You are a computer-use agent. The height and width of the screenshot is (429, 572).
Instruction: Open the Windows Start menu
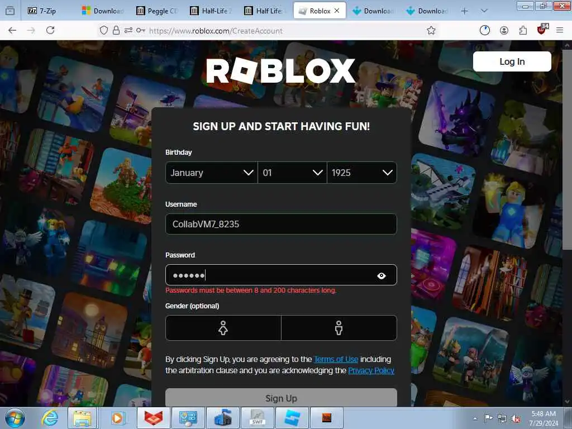point(15,418)
